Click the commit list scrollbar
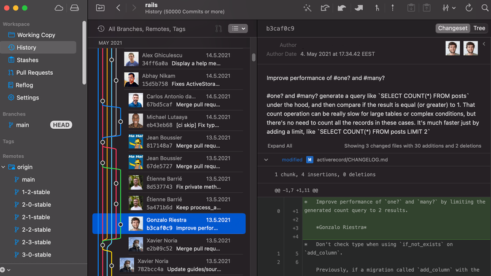The height and width of the screenshot is (276, 491). click(x=253, y=57)
